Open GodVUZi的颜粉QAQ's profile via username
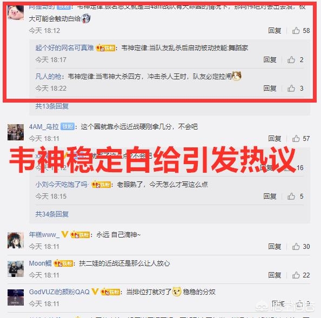The width and height of the screenshot is (321, 318). 59,292
